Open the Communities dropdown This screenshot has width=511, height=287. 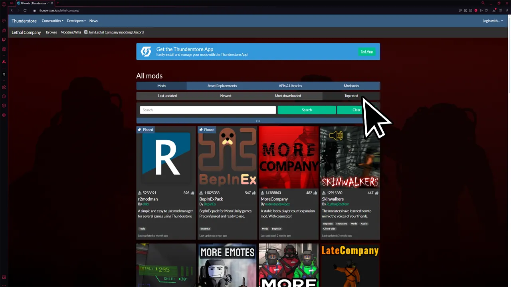click(52, 21)
